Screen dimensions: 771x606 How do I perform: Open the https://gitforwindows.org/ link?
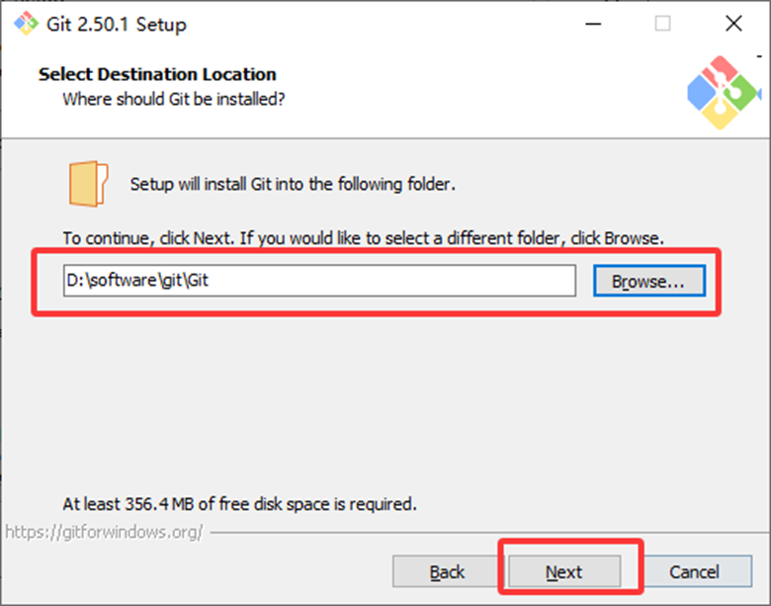click(104, 532)
